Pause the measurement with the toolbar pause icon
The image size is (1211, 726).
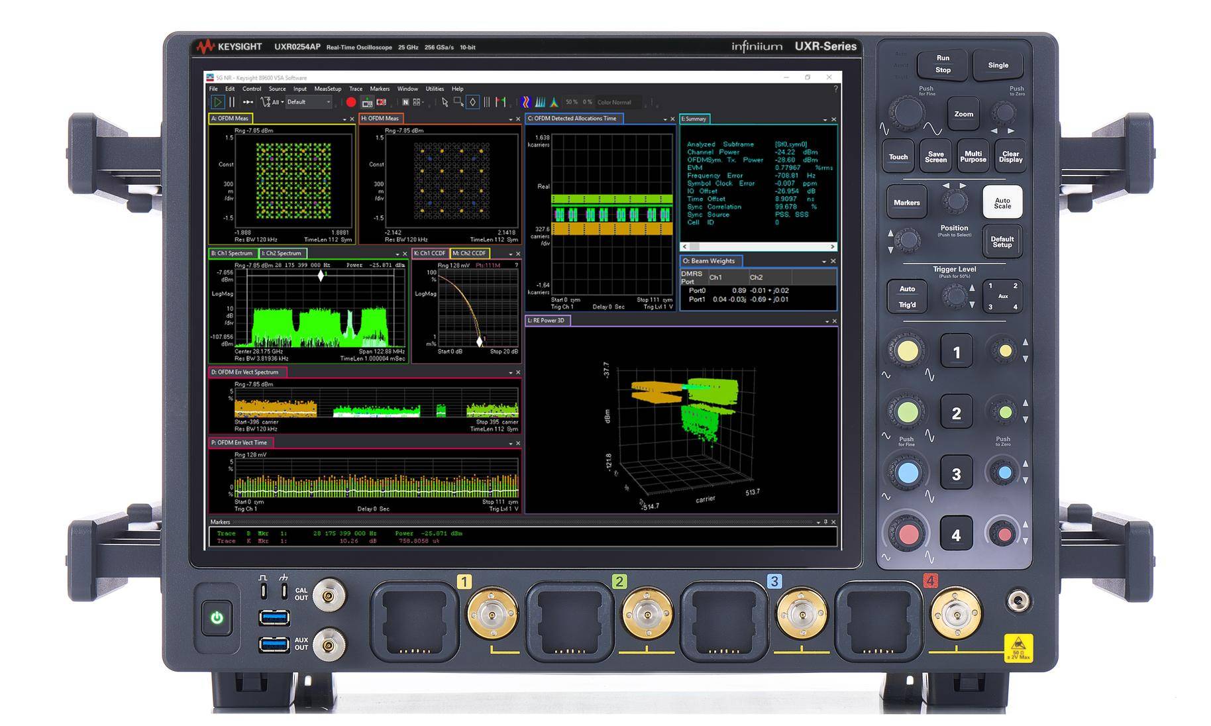click(x=232, y=102)
